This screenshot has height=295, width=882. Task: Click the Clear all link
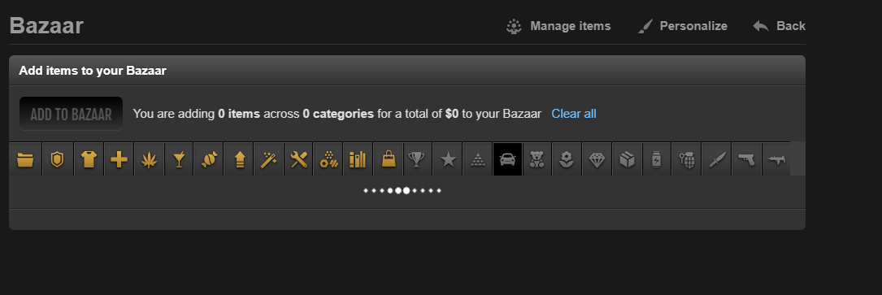pyautogui.click(x=574, y=114)
